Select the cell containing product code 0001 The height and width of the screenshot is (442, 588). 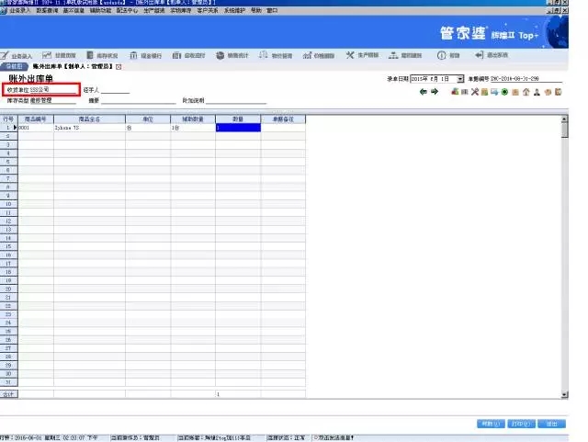pos(36,128)
